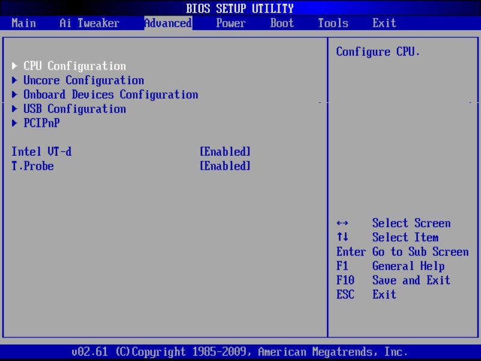
Task: Click the arrow icon next to PCIPnP
Action: click(x=14, y=123)
